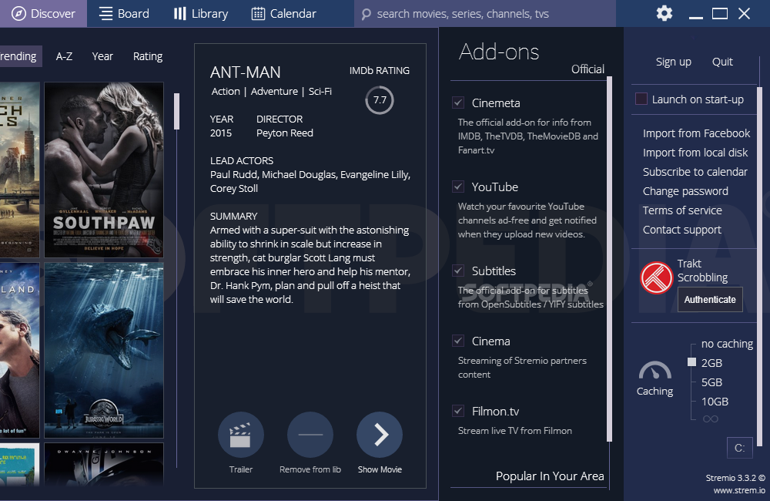
Task: Toggle the Subtitles add-on checkbox
Action: click(458, 271)
